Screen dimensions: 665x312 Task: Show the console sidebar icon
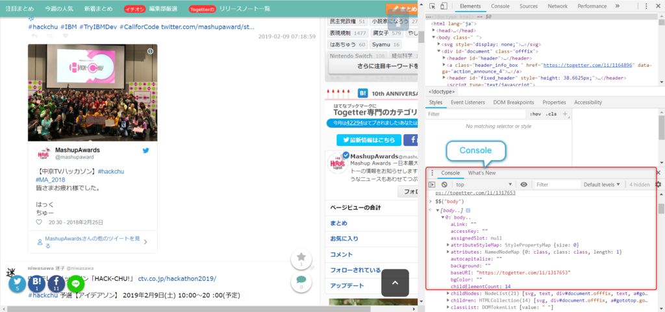click(432, 185)
